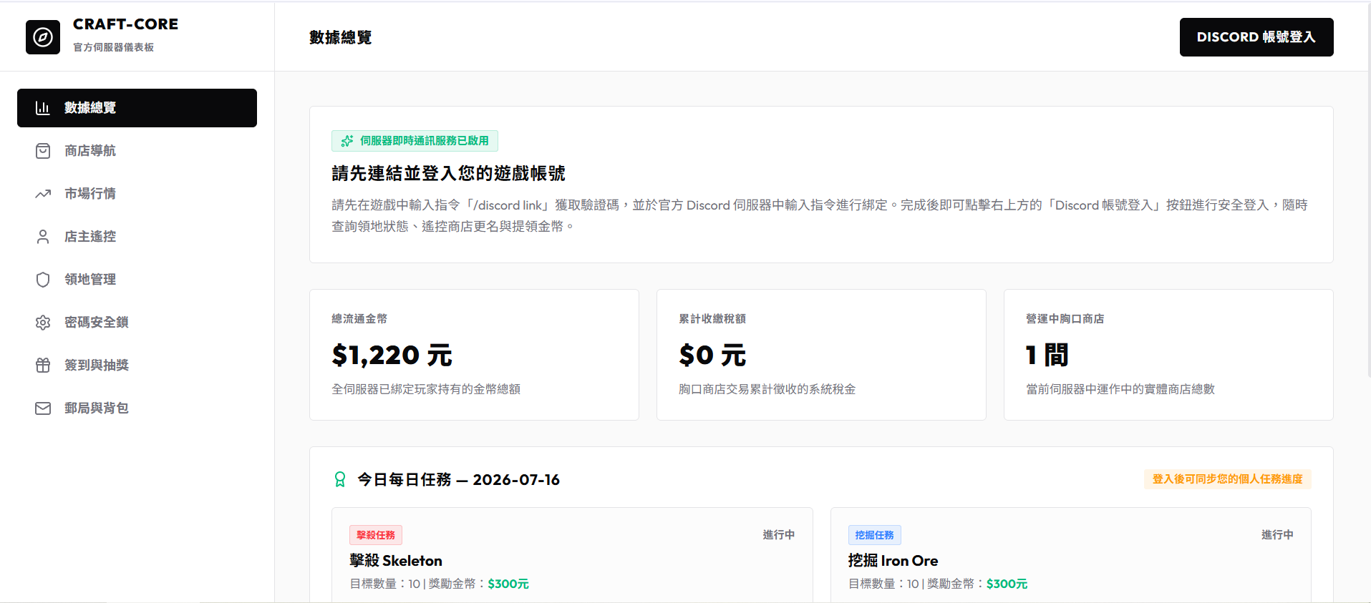Click the 伺服器即時通訊服務已啟用 status badge
Screen dimensions: 1371x603
415,141
